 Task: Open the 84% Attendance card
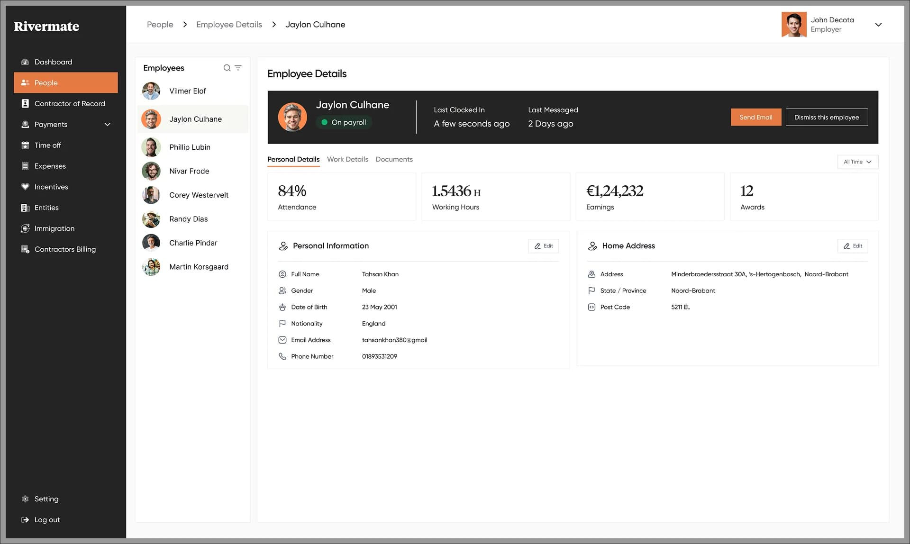point(341,196)
